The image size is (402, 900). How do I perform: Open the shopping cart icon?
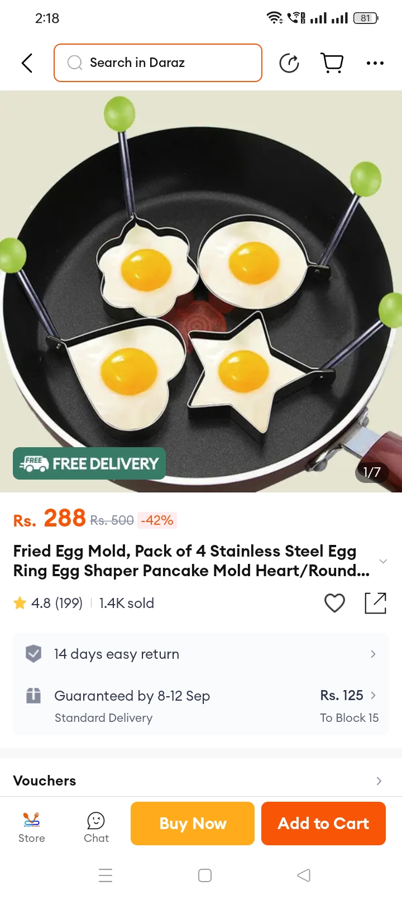[332, 63]
